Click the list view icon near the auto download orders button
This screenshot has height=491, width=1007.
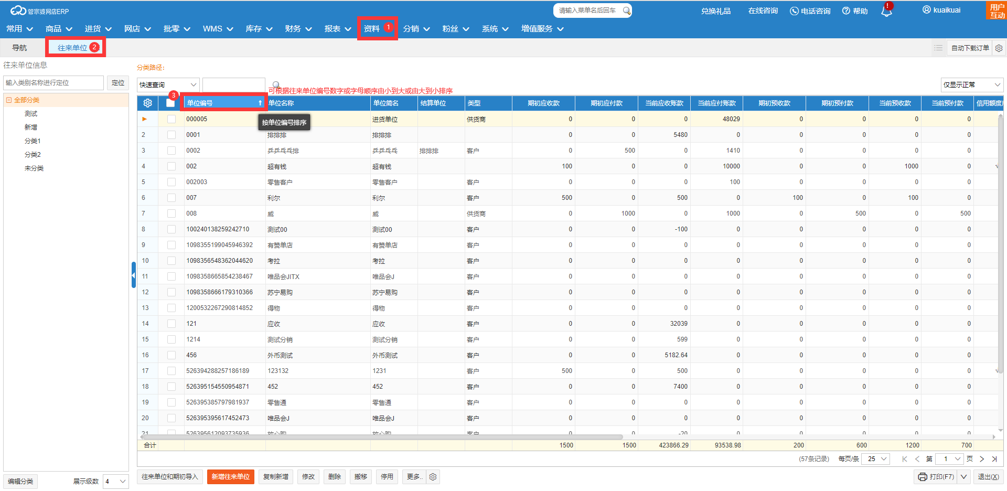(938, 48)
